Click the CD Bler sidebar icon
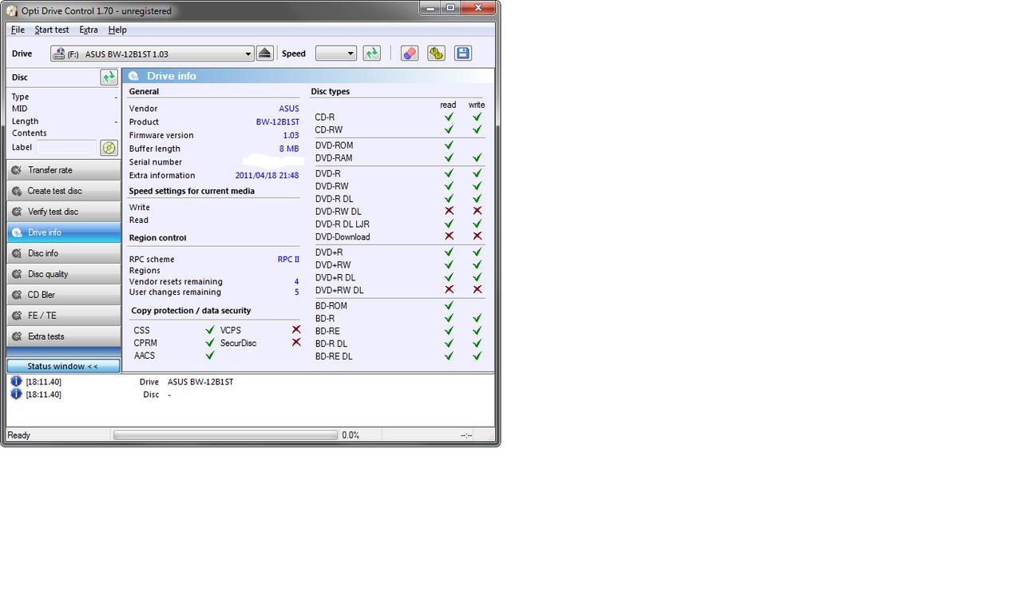 coord(17,295)
